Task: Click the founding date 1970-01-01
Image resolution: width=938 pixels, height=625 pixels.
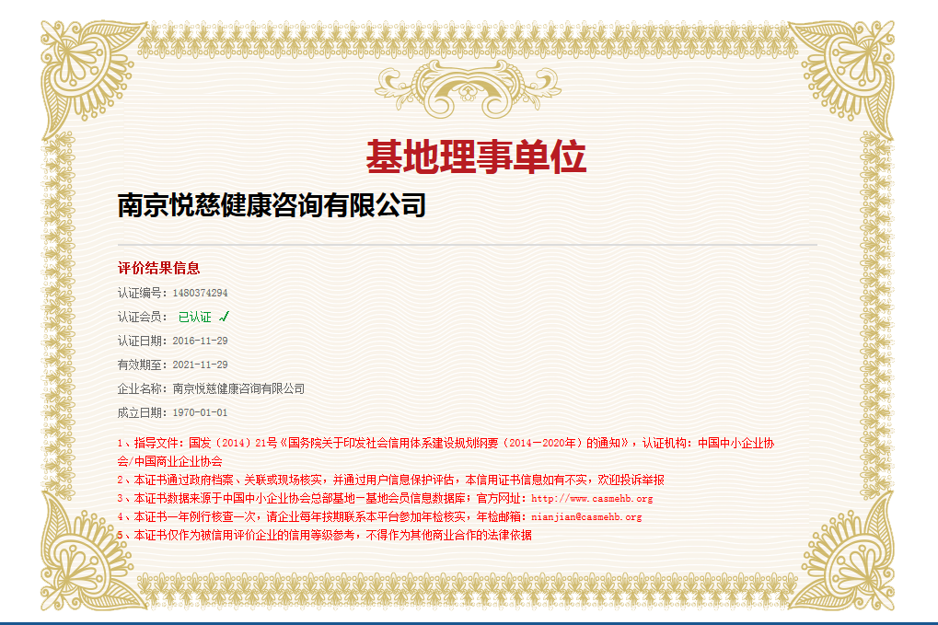Action: [x=201, y=412]
